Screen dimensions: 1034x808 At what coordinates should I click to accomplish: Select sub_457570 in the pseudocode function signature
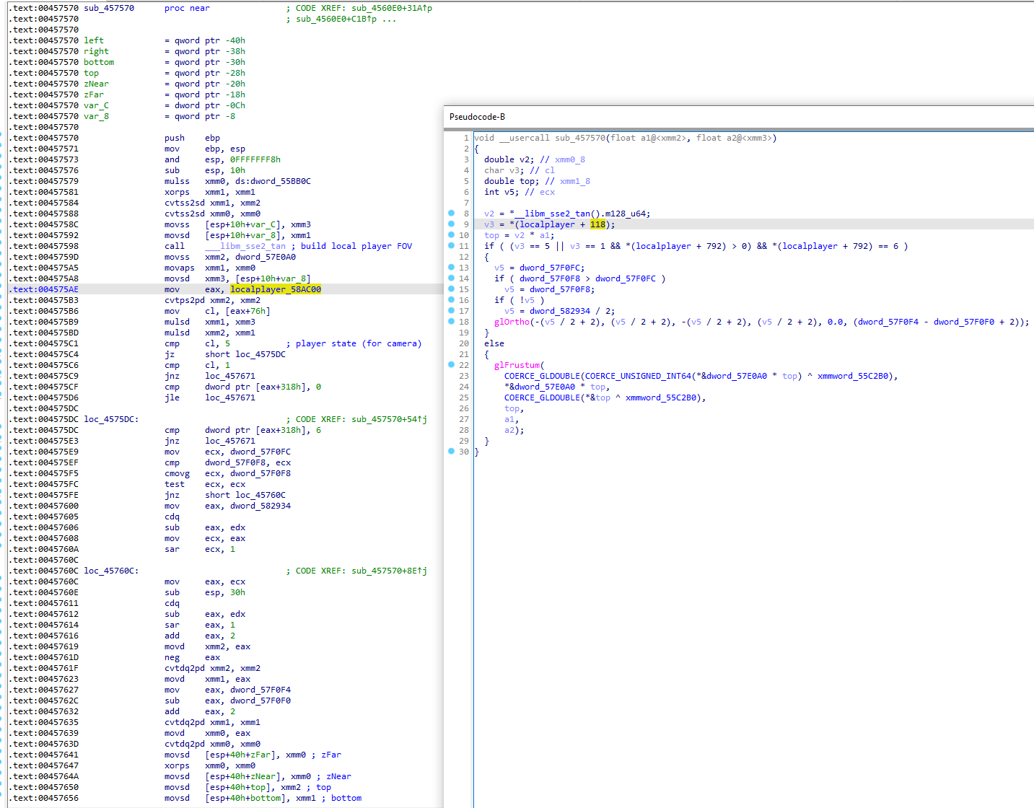click(581, 138)
